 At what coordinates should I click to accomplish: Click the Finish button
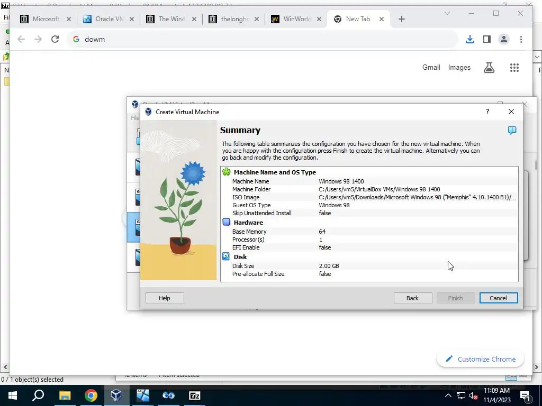(x=455, y=298)
